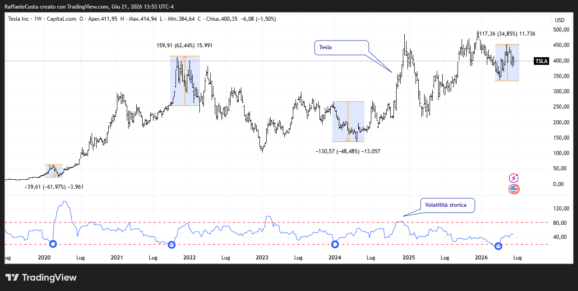
Task: Click the 2025 label on time axis
Action: [x=408, y=258]
